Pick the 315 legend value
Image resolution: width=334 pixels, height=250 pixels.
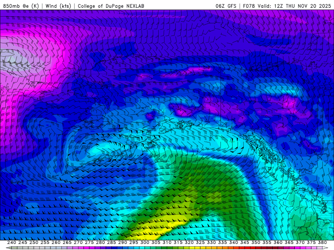[178, 242]
